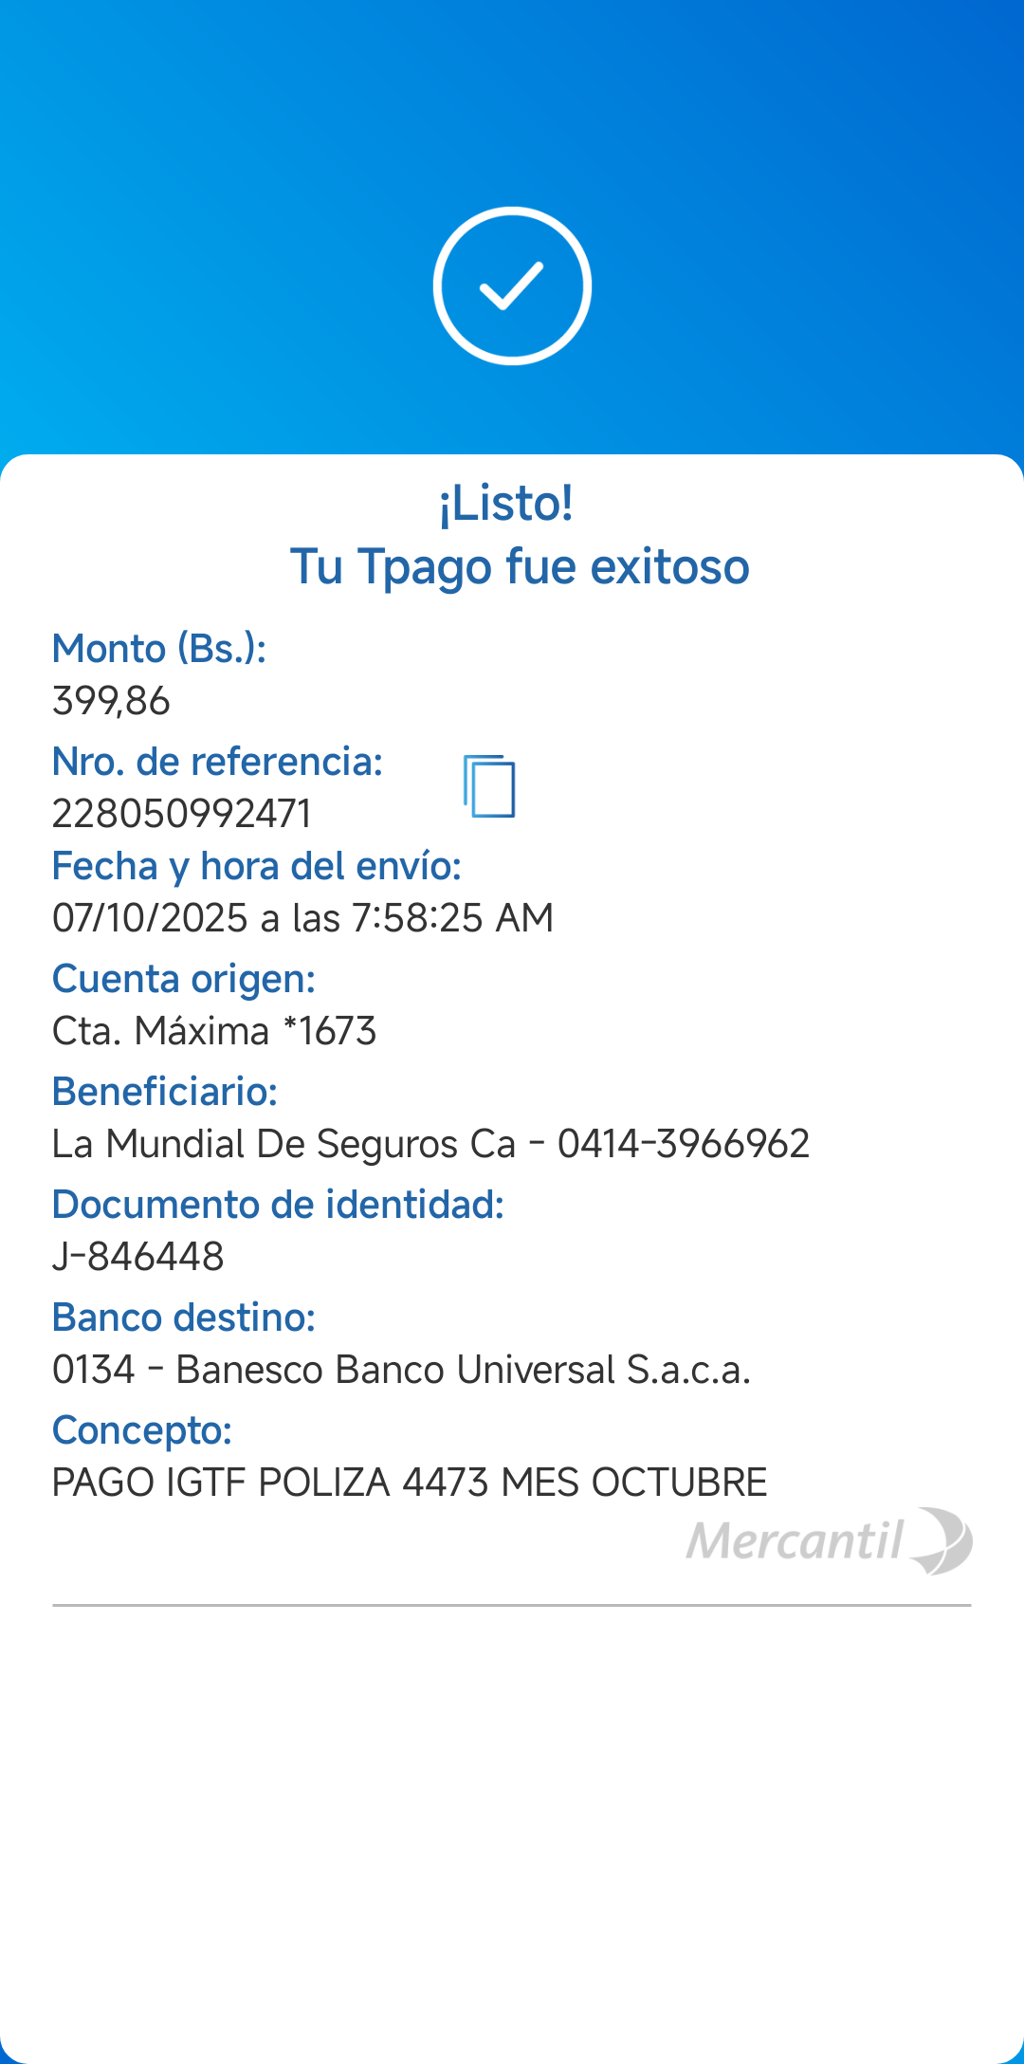Tap the "Tu Tpago fue exitoso" message
This screenshot has height=2064, width=1024.
(520, 567)
